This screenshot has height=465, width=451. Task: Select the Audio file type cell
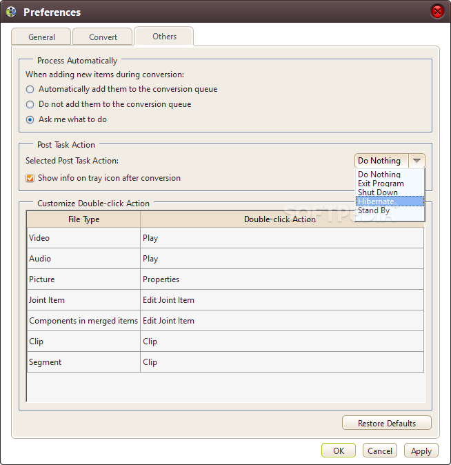(83, 259)
